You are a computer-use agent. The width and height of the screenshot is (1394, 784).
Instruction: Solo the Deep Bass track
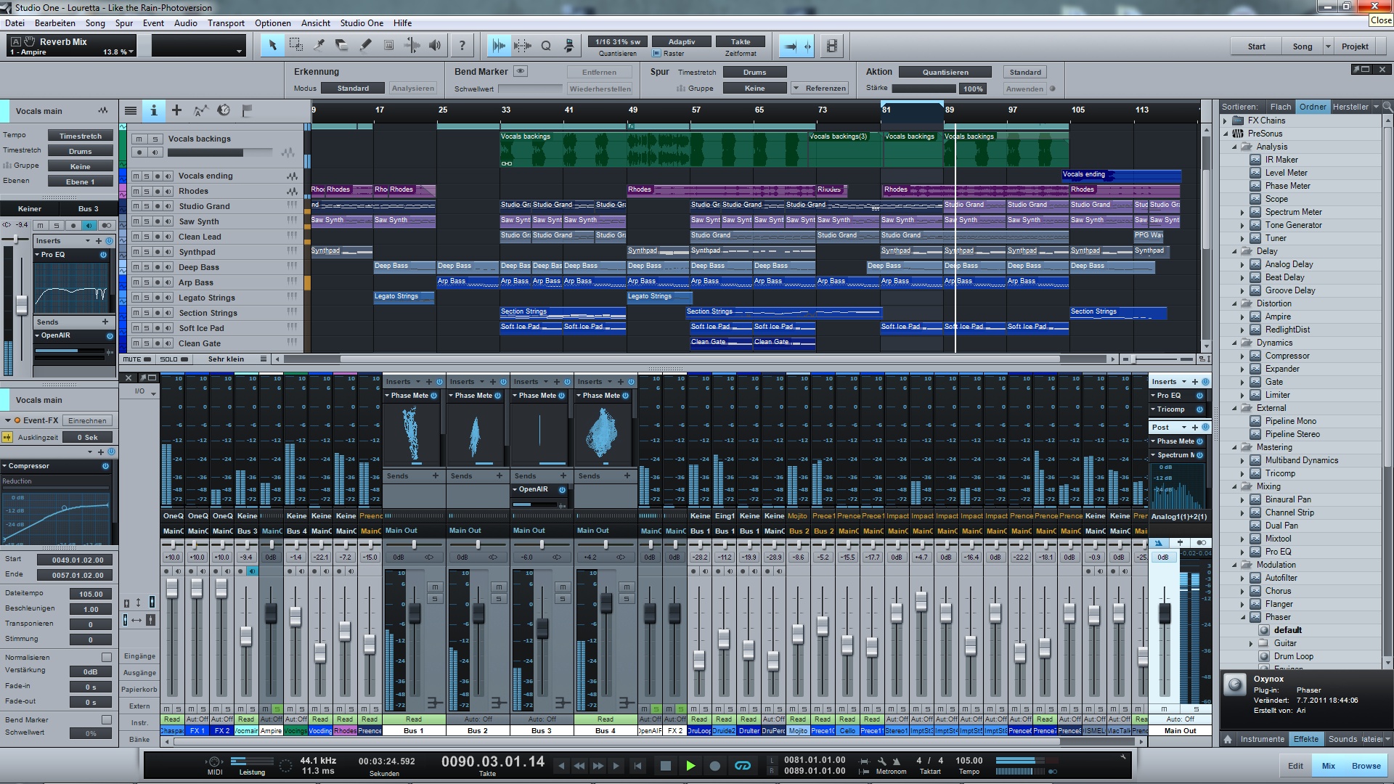[x=147, y=267]
